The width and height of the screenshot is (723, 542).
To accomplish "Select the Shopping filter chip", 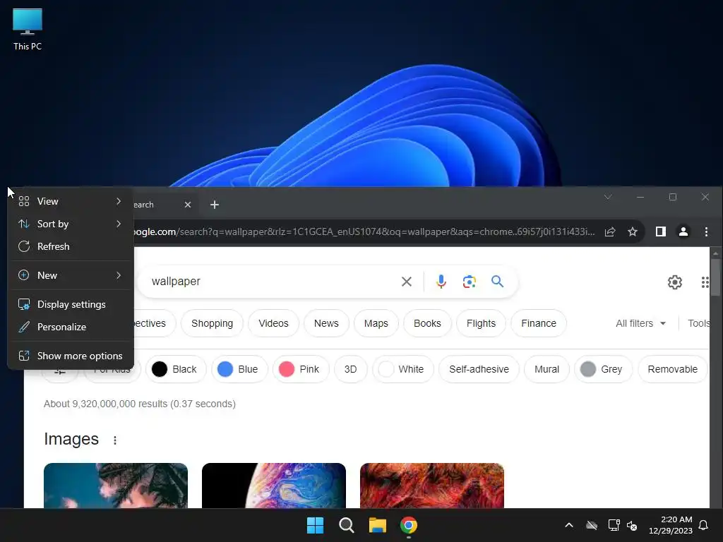I will coord(212,323).
